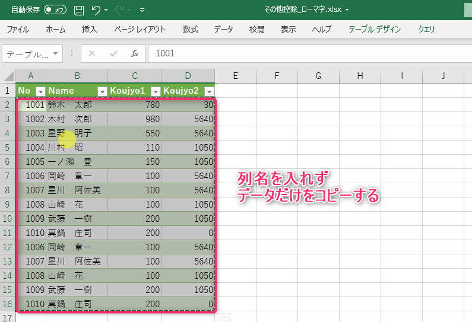Click the formula bar Enter checkmark icon
The image size is (472, 322).
point(113,54)
